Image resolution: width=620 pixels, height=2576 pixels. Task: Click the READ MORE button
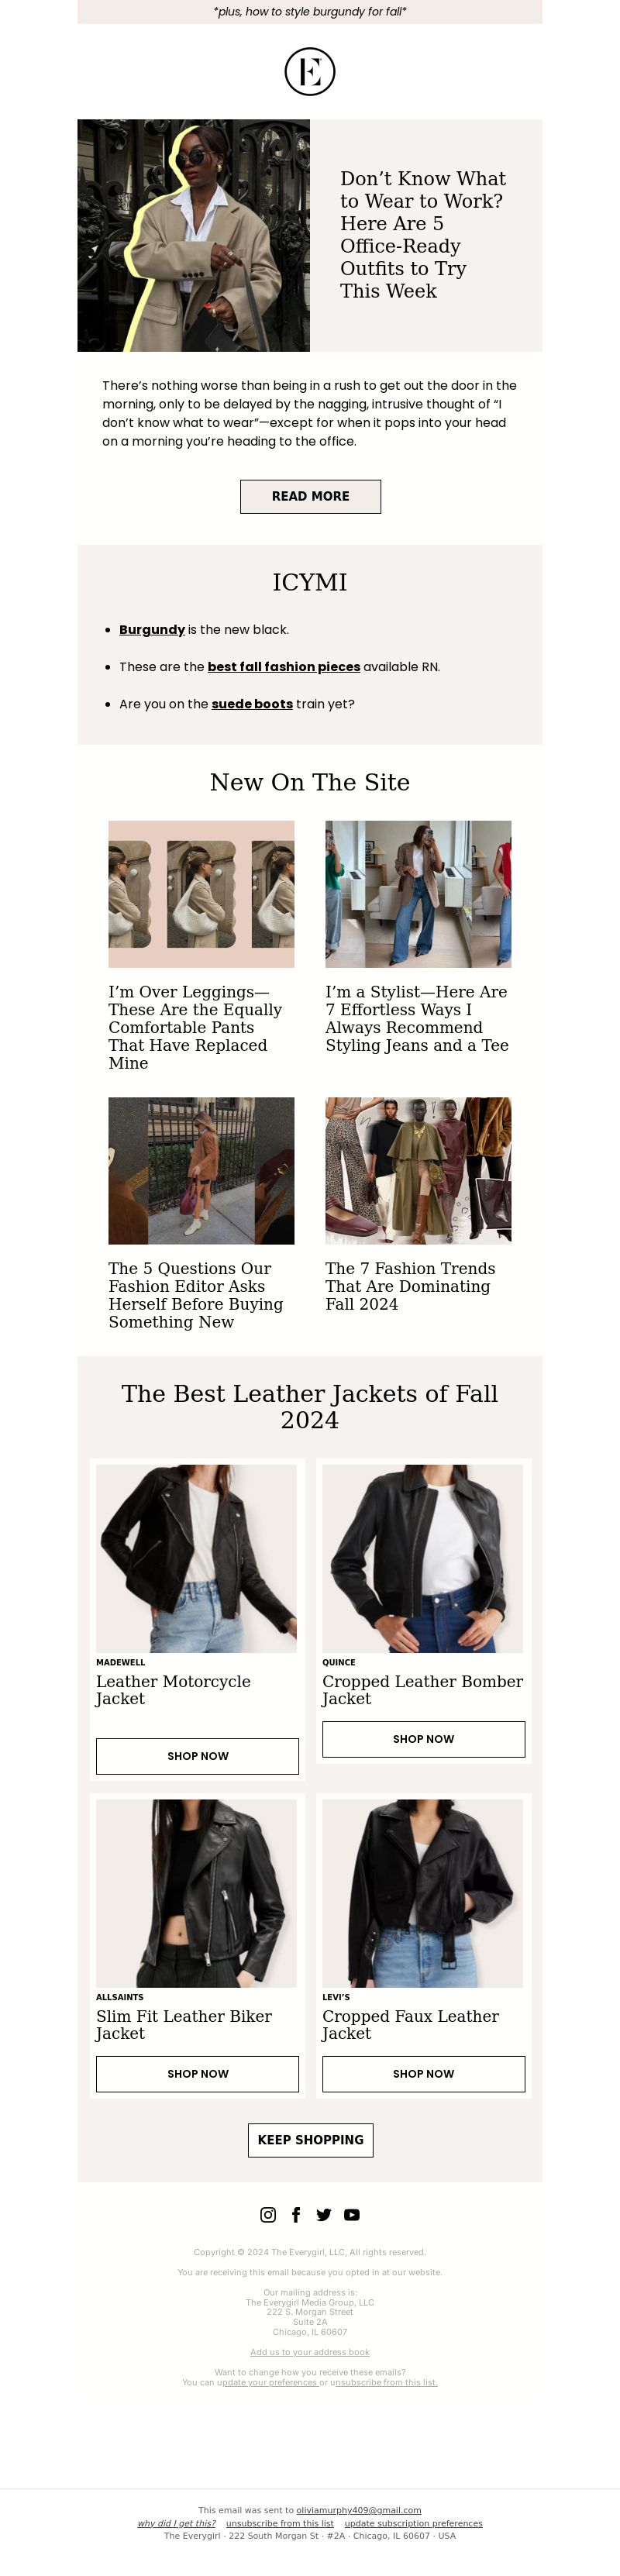310,496
